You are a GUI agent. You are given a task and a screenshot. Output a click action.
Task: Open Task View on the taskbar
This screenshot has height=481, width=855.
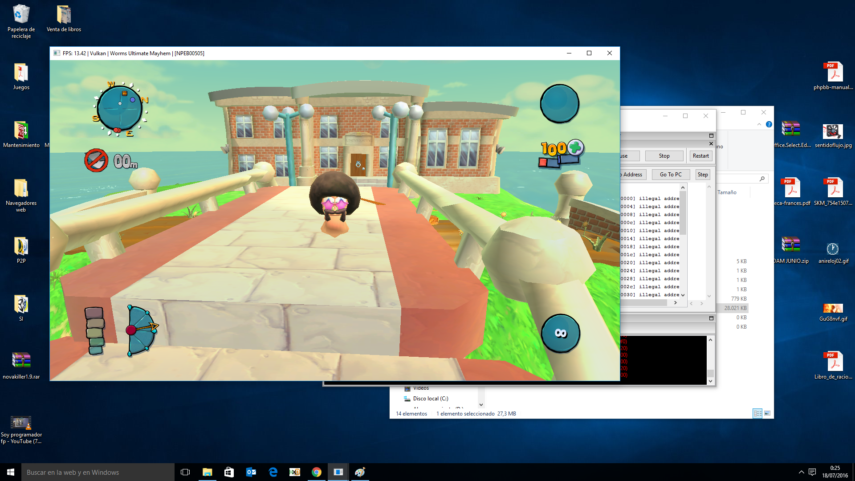[x=185, y=472]
